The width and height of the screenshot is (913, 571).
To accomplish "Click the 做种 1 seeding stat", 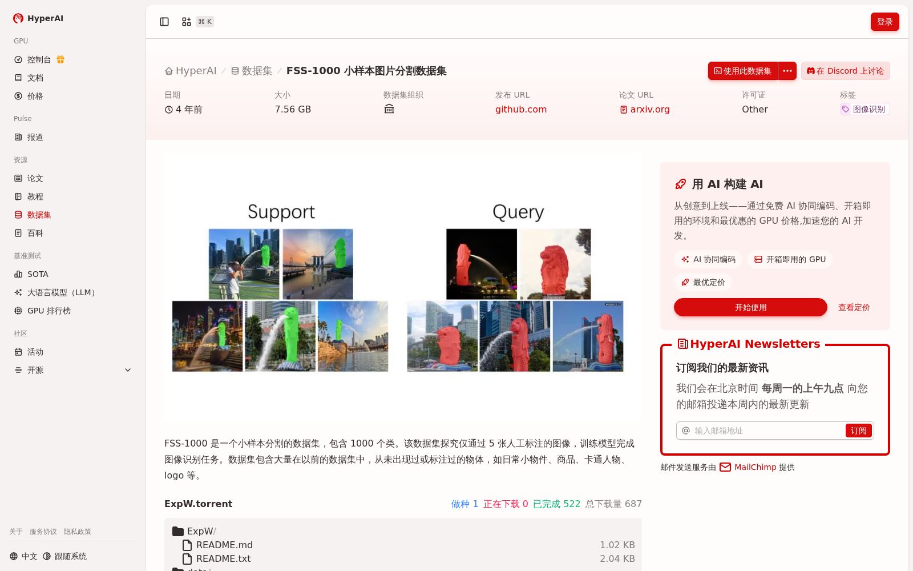I will 464,504.
